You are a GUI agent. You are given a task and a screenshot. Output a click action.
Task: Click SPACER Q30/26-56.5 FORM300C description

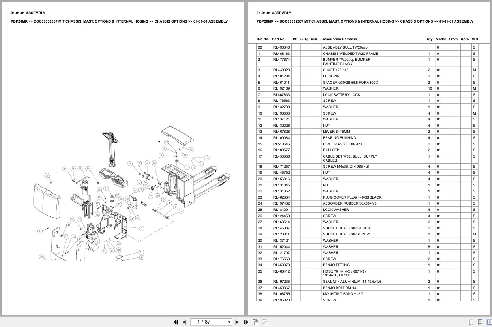(x=350, y=83)
